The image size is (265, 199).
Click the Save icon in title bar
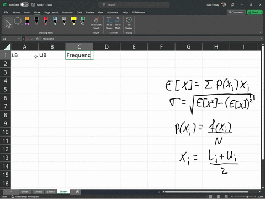tap(33, 5)
